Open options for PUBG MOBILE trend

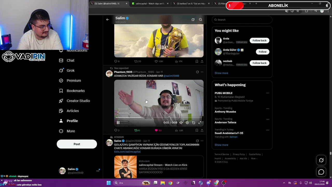pos(268,93)
